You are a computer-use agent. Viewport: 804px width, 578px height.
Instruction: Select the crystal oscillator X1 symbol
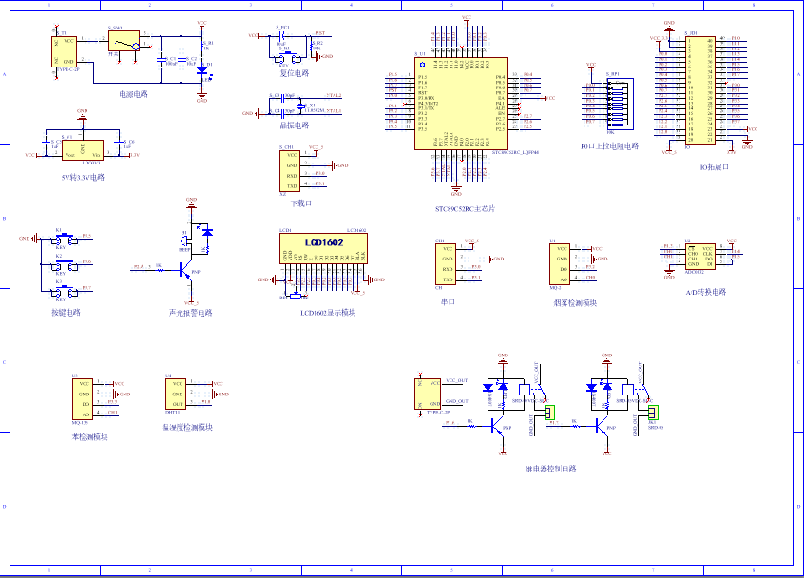pos(300,106)
